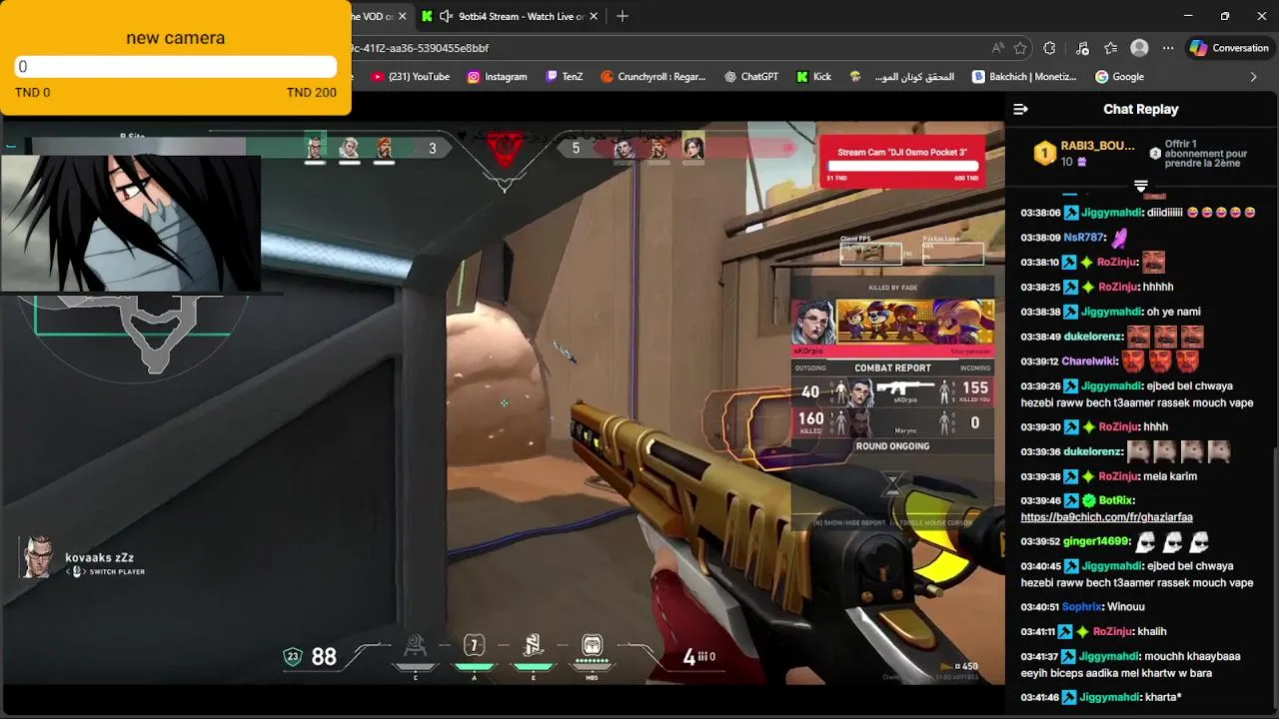The height and width of the screenshot is (719, 1279).
Task: Click dukelorenz username at 03:38:49
Action: tap(1092, 337)
